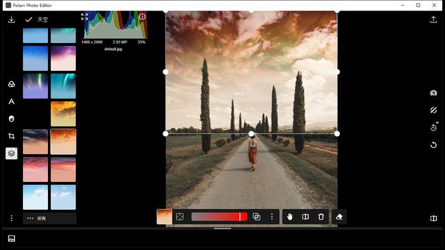Image resolution: width=445 pixels, height=250 pixels.
Task: Select the Filters tool icon
Action: pos(11,84)
